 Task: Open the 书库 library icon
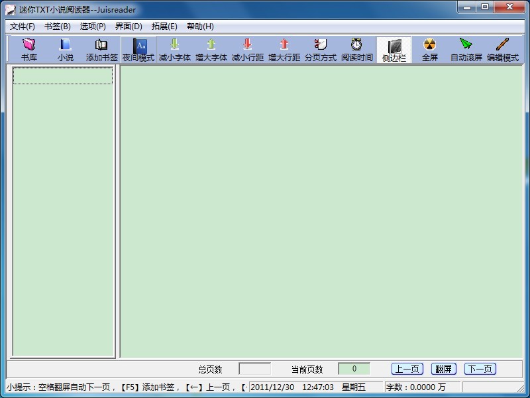click(28, 50)
